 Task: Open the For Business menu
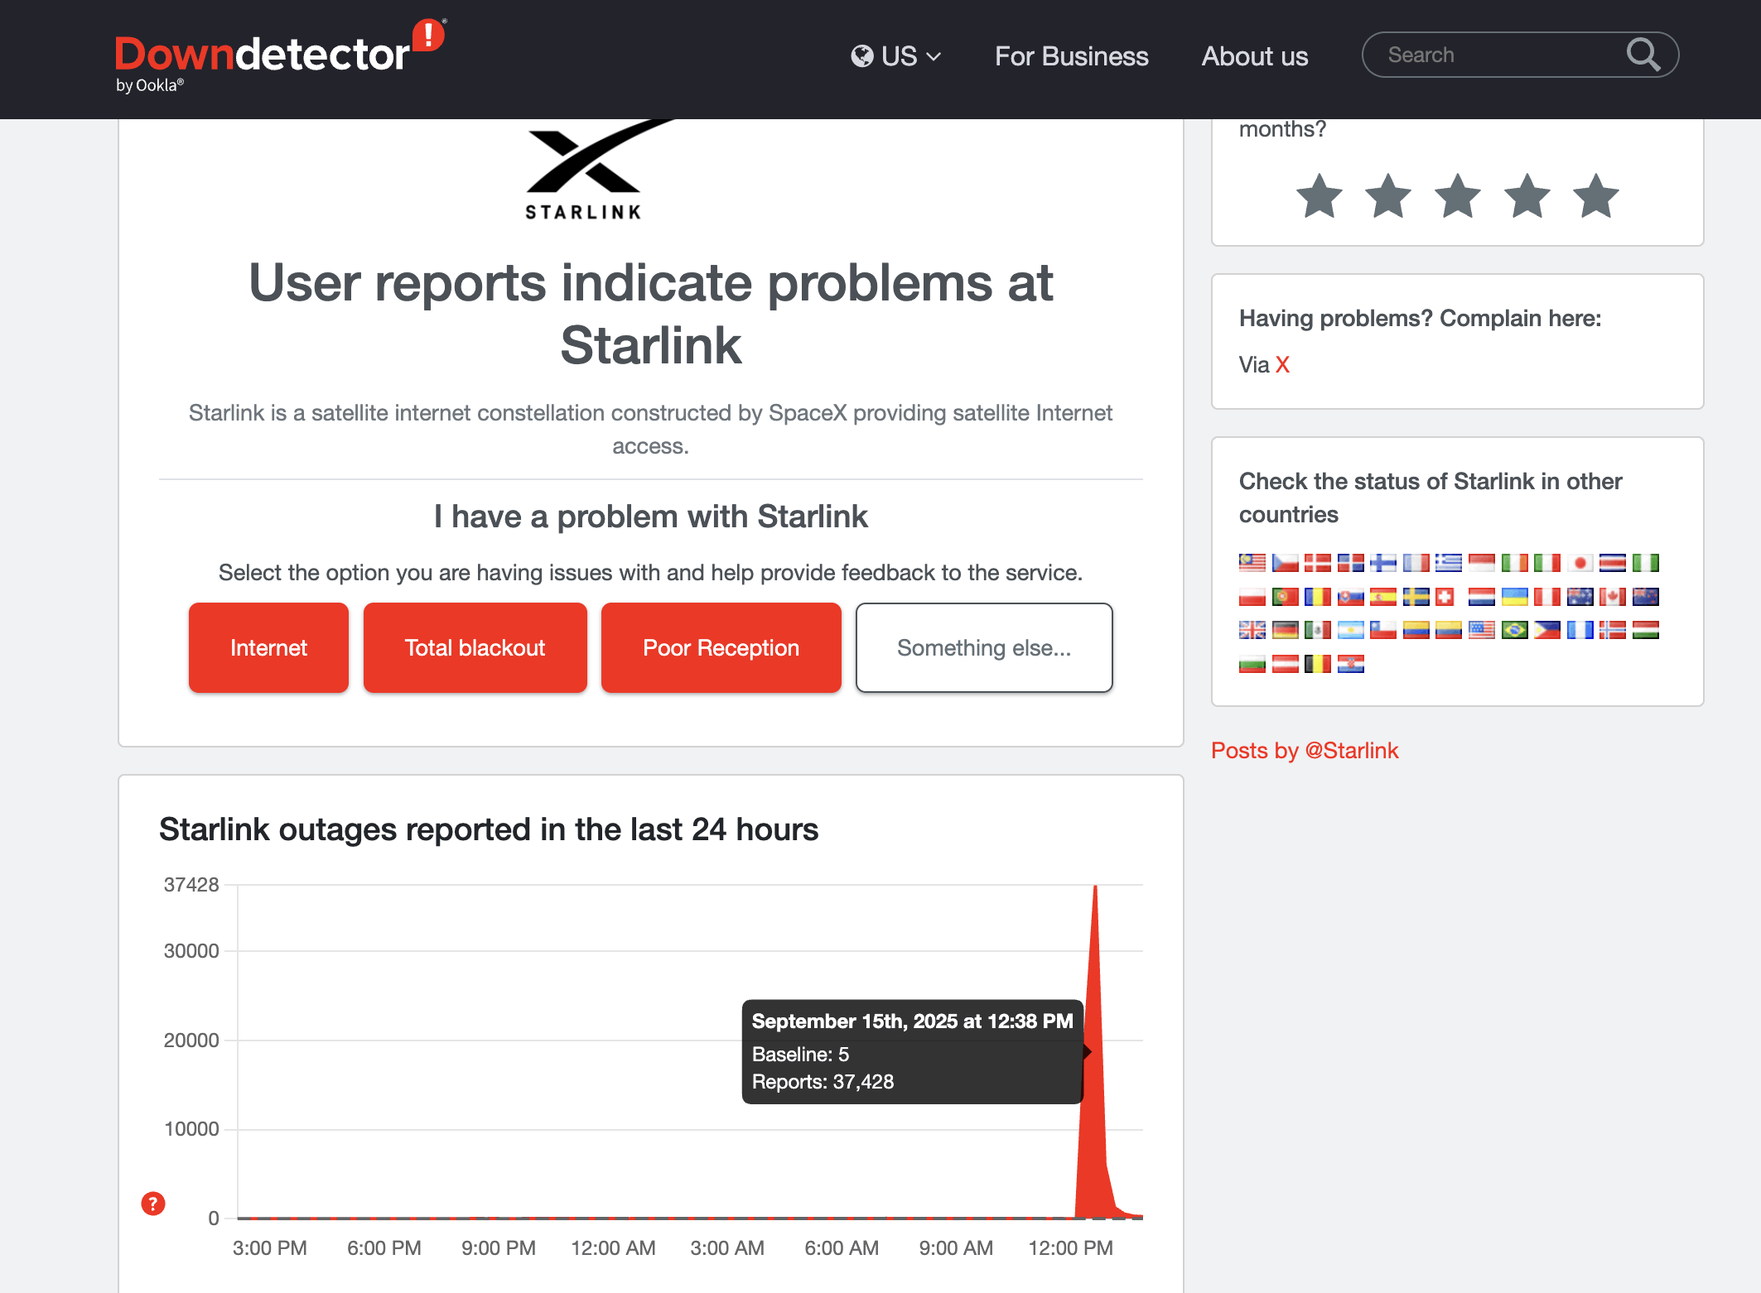[x=1071, y=56]
